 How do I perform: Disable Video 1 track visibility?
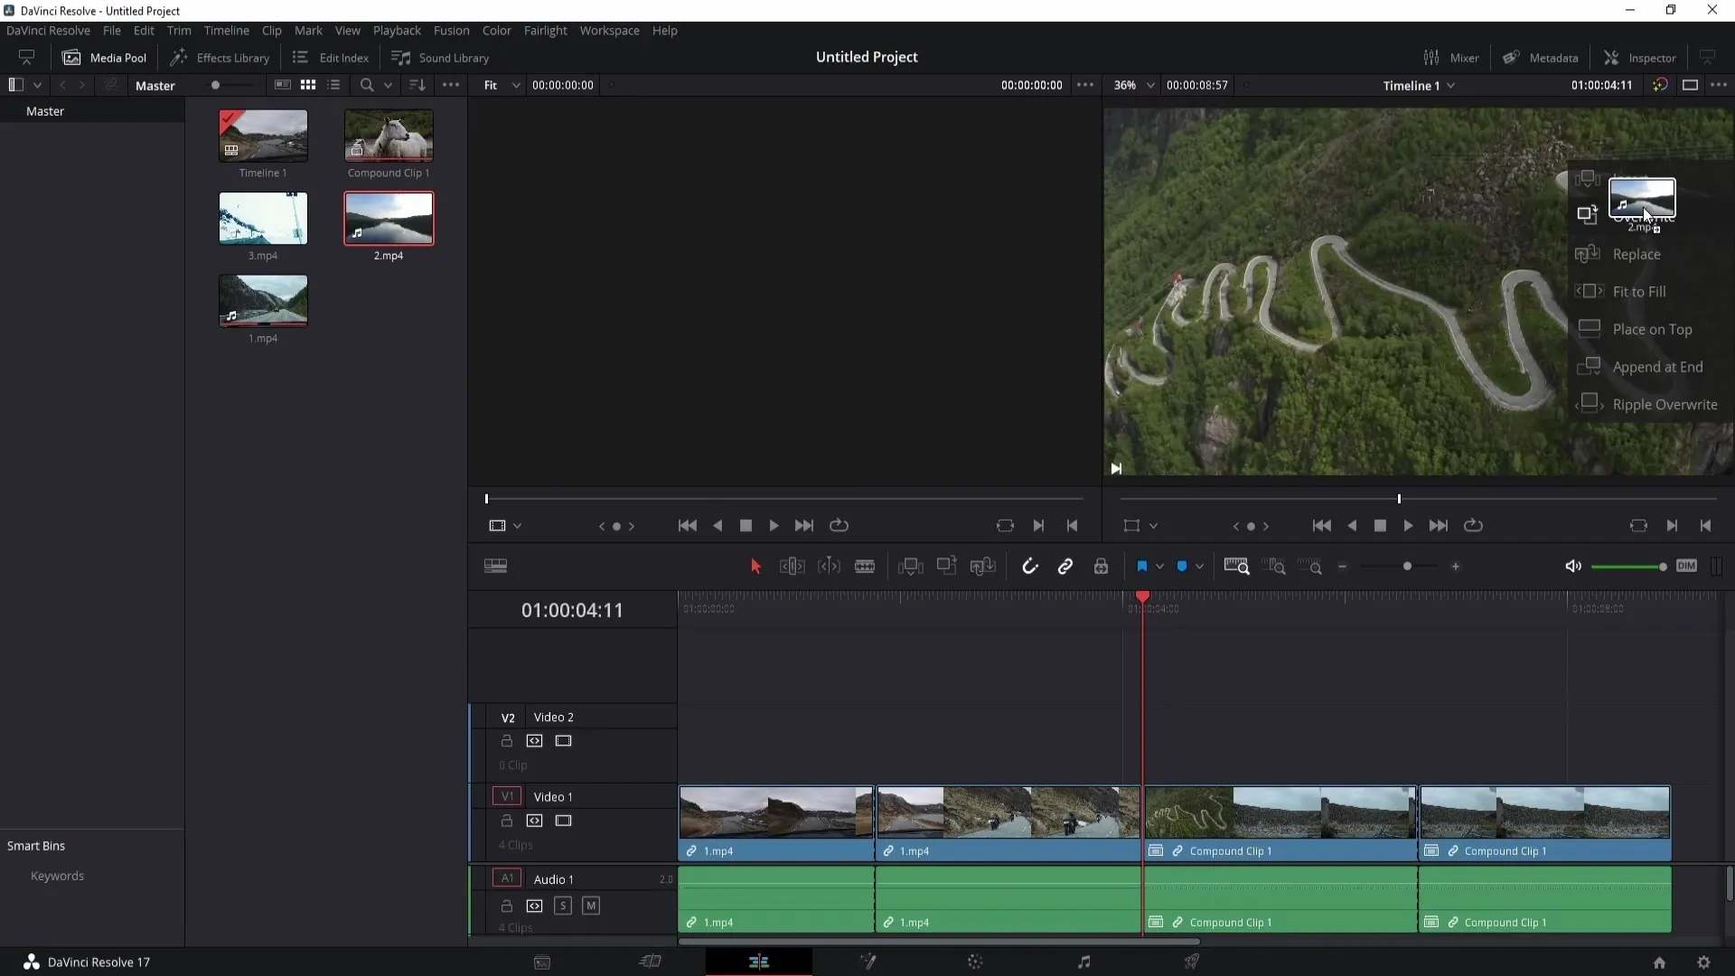(x=564, y=821)
